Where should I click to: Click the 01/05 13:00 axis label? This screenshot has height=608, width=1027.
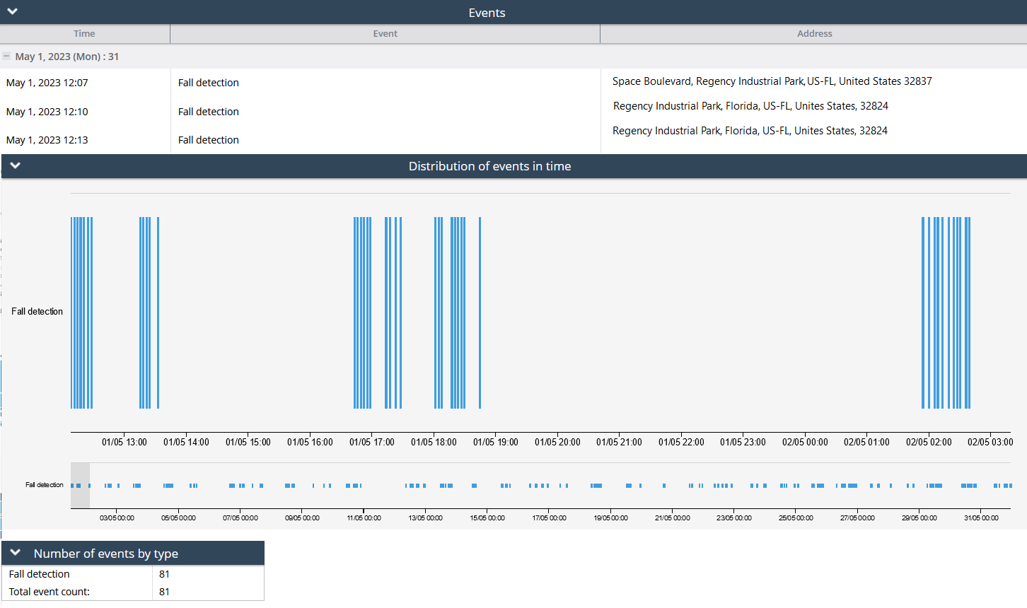coord(124,442)
